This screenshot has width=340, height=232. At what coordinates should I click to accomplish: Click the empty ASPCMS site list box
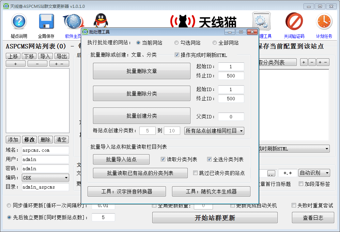coord(37,101)
